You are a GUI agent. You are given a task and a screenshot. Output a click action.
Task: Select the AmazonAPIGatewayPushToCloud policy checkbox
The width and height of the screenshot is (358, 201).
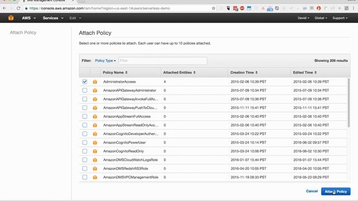click(84, 108)
